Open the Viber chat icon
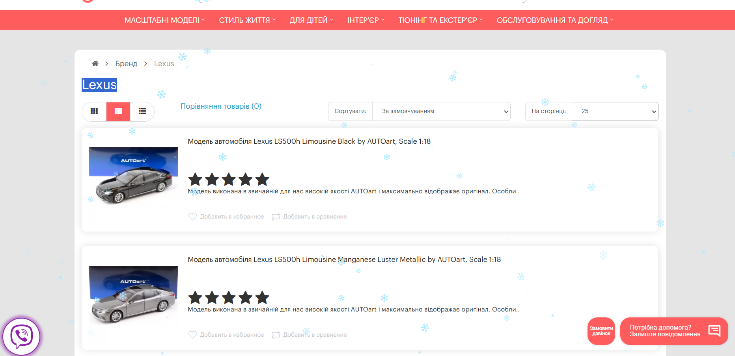This screenshot has width=735, height=356. 21,337
